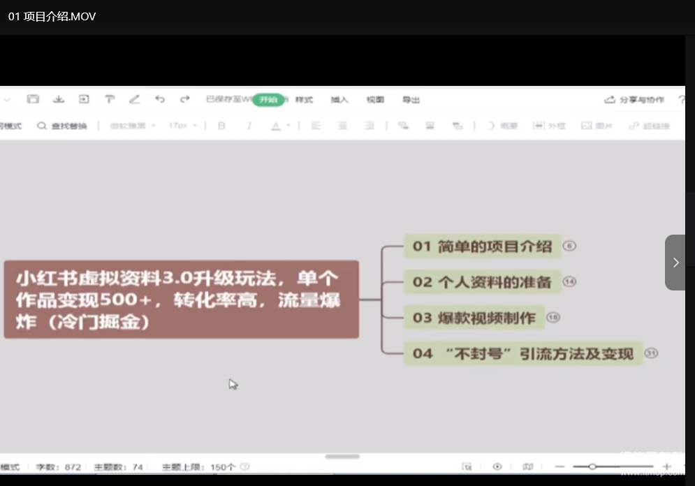The width and height of the screenshot is (695, 486).
Task: Click the 主题上限 info question icon
Action: click(x=244, y=466)
